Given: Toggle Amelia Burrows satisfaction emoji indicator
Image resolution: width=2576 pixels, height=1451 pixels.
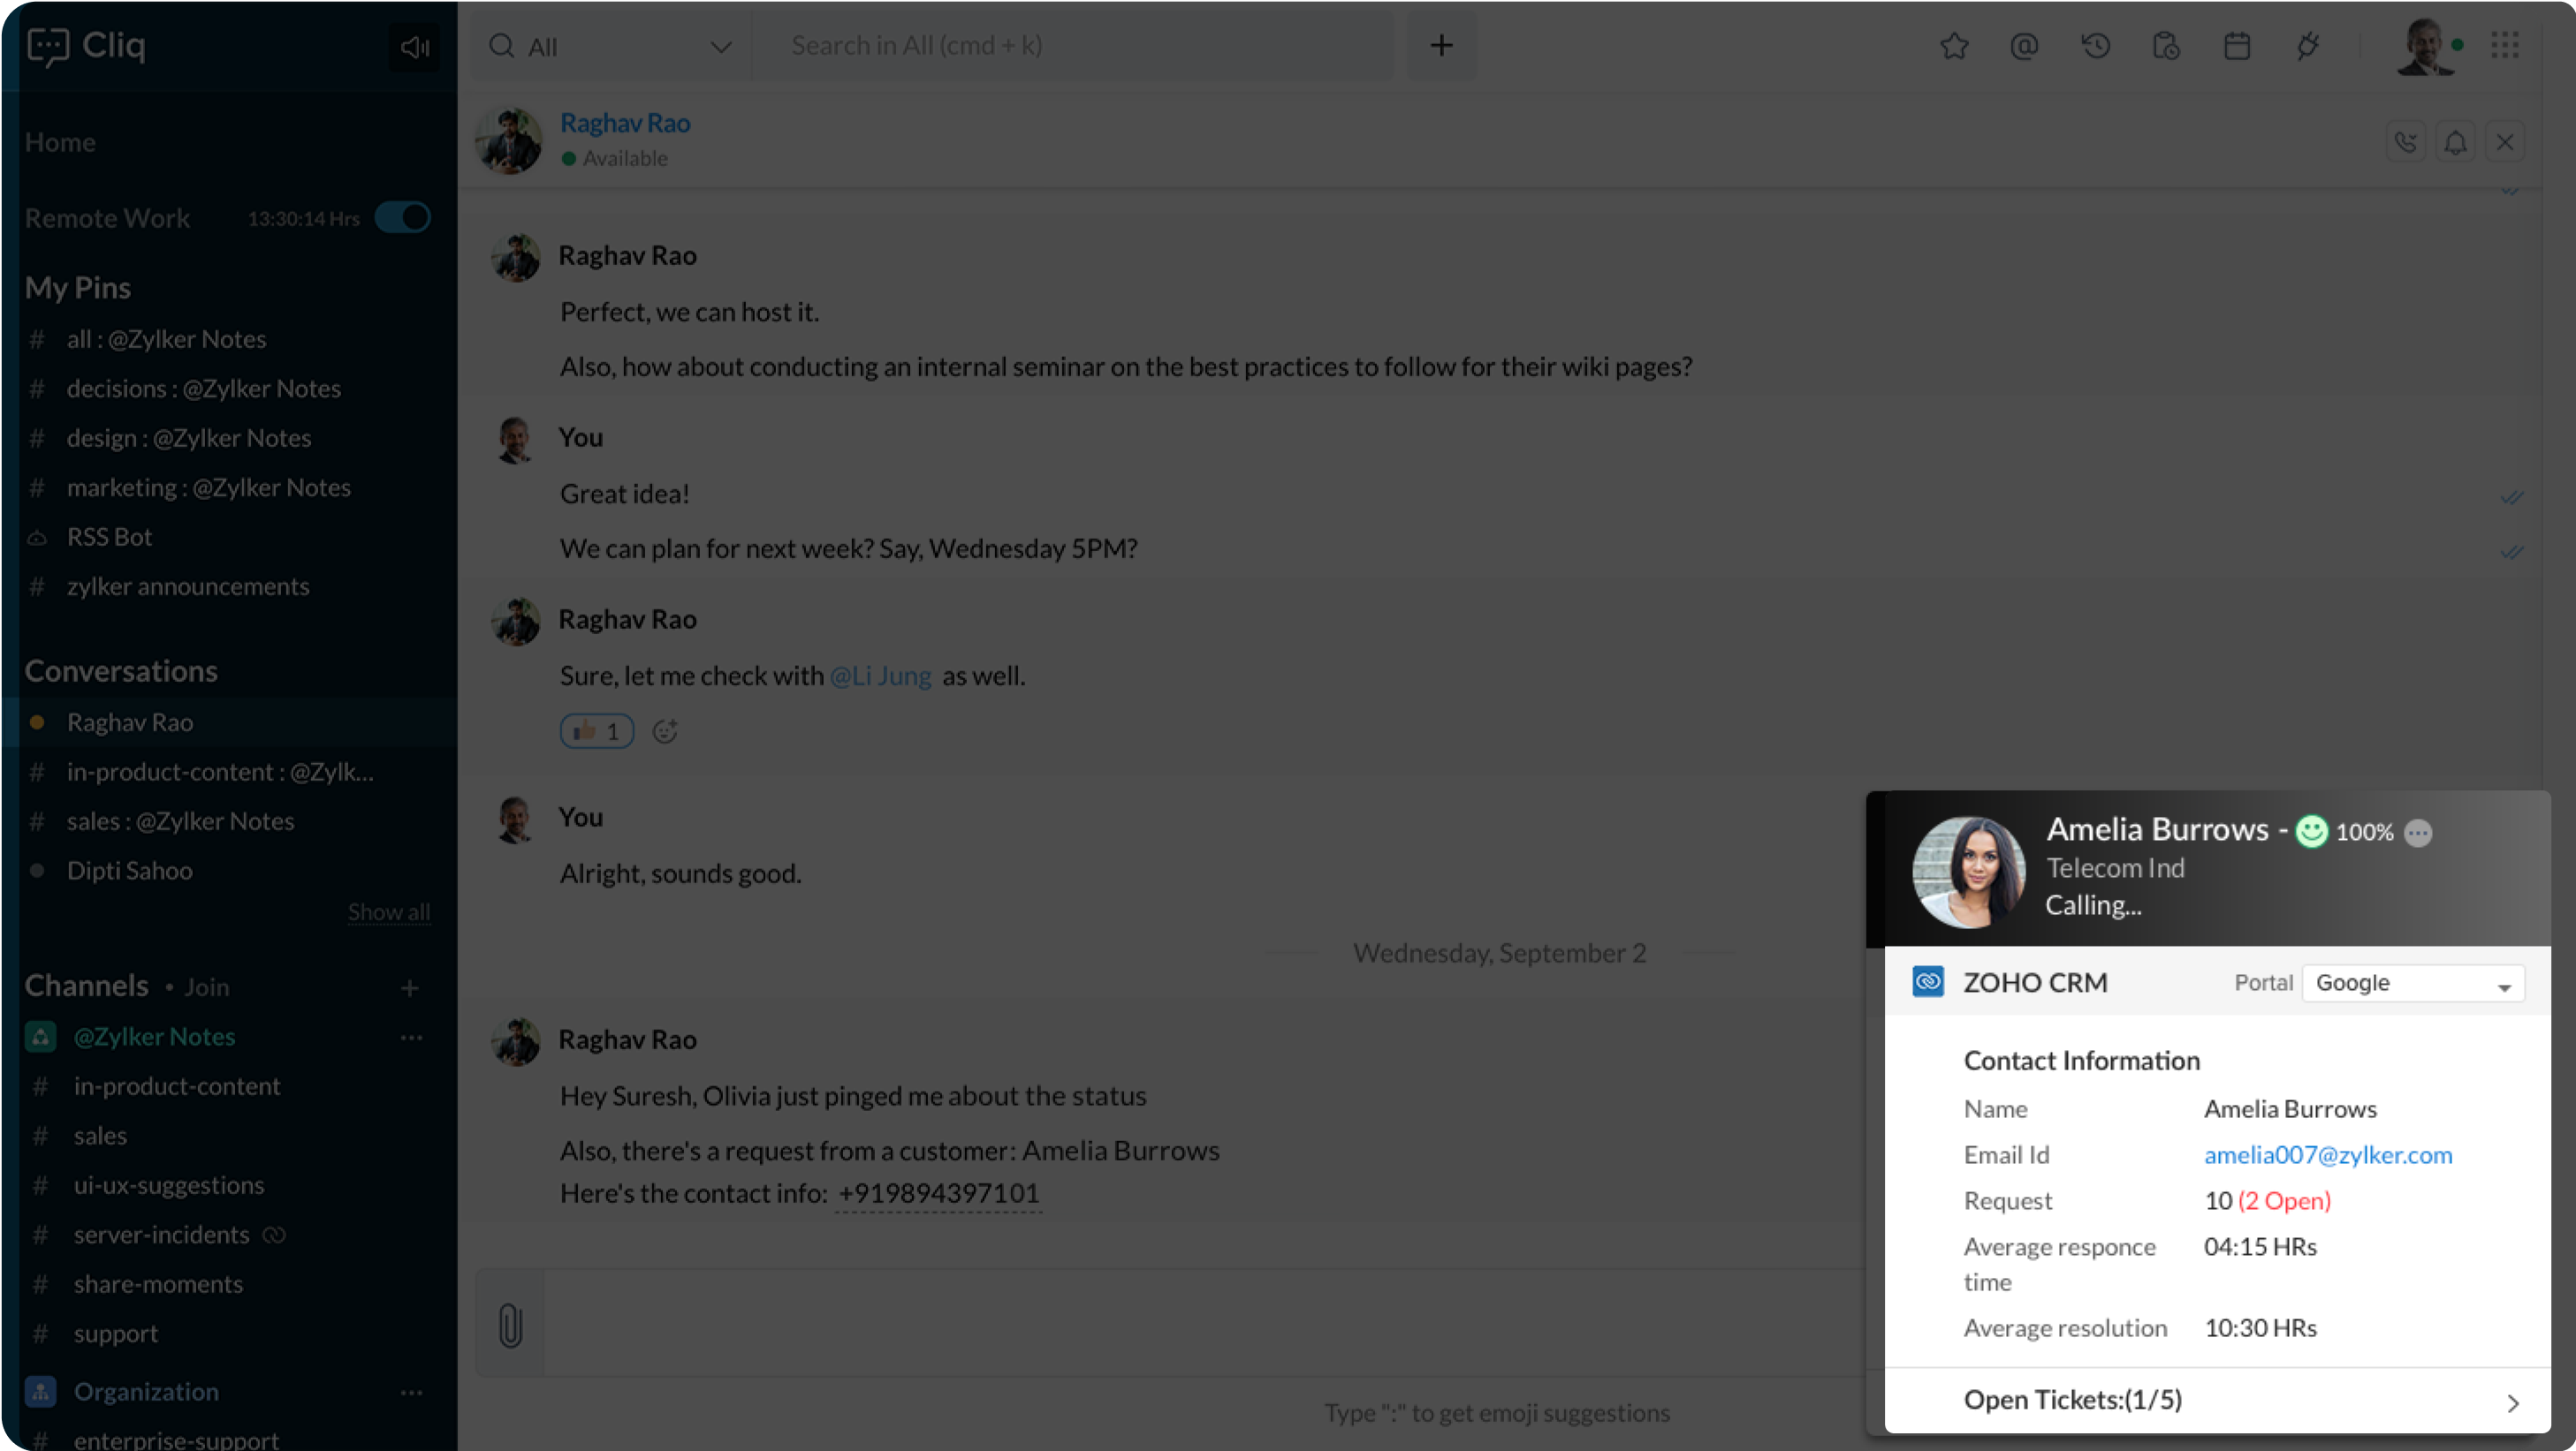Looking at the screenshot, I should tap(2311, 831).
